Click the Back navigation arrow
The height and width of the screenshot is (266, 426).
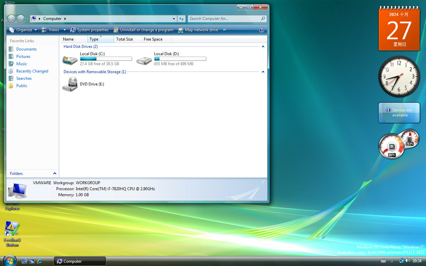point(11,19)
